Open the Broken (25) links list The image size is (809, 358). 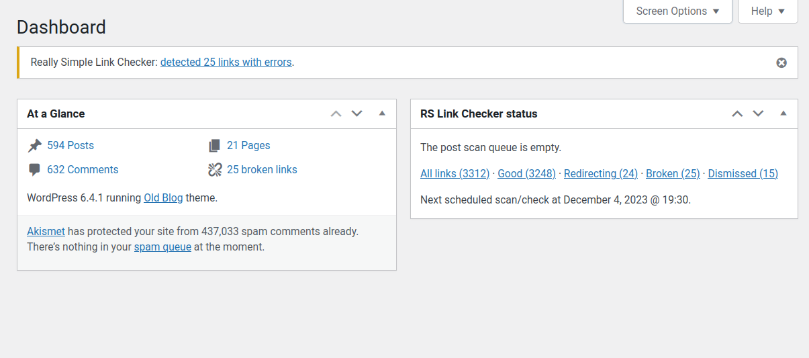673,174
